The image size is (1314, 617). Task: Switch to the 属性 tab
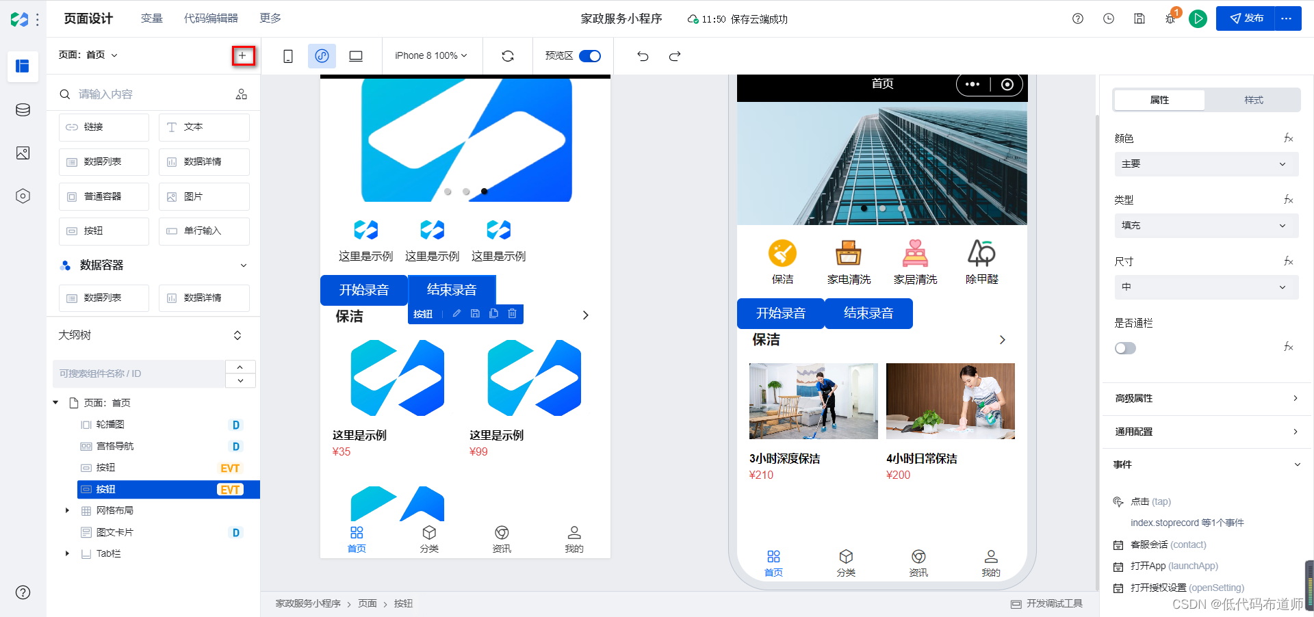(x=1159, y=100)
